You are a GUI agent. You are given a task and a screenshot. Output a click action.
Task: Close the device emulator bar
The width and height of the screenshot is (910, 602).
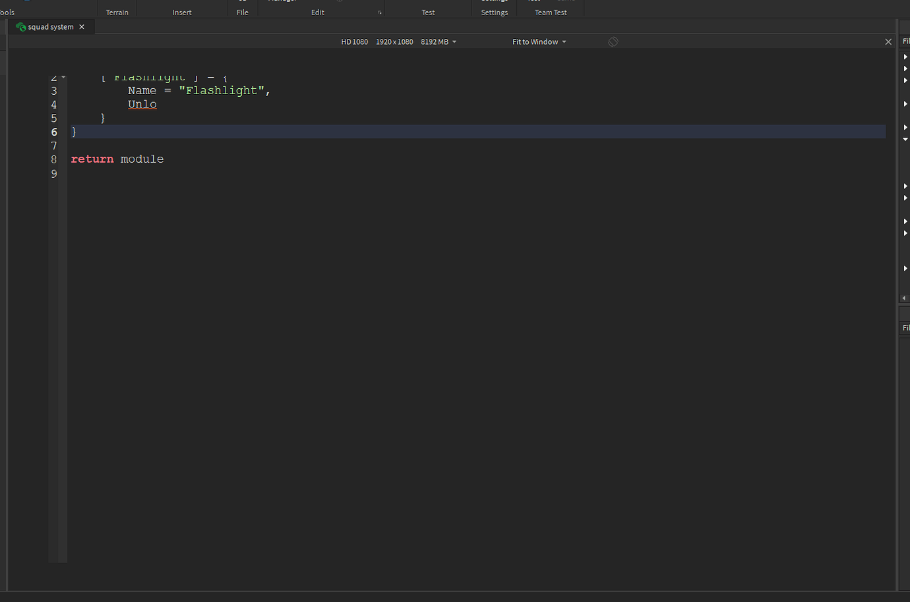[888, 41]
